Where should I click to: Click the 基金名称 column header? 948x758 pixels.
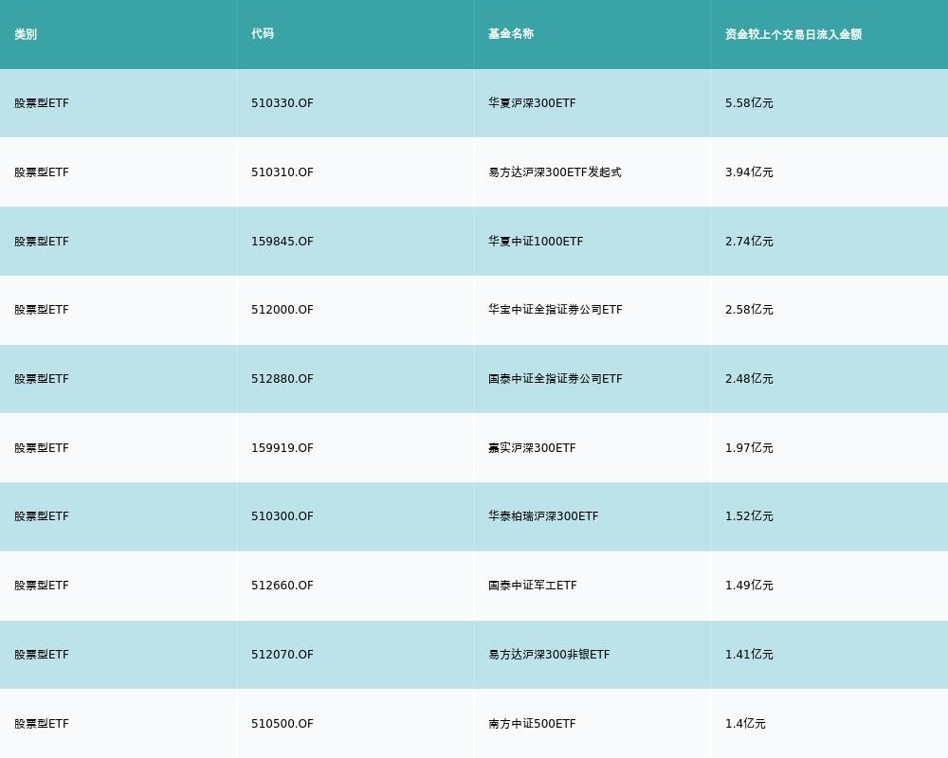(511, 34)
